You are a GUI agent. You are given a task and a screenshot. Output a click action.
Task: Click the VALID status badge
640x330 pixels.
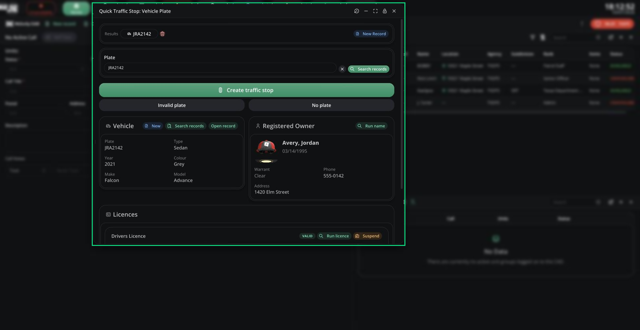pyautogui.click(x=307, y=236)
